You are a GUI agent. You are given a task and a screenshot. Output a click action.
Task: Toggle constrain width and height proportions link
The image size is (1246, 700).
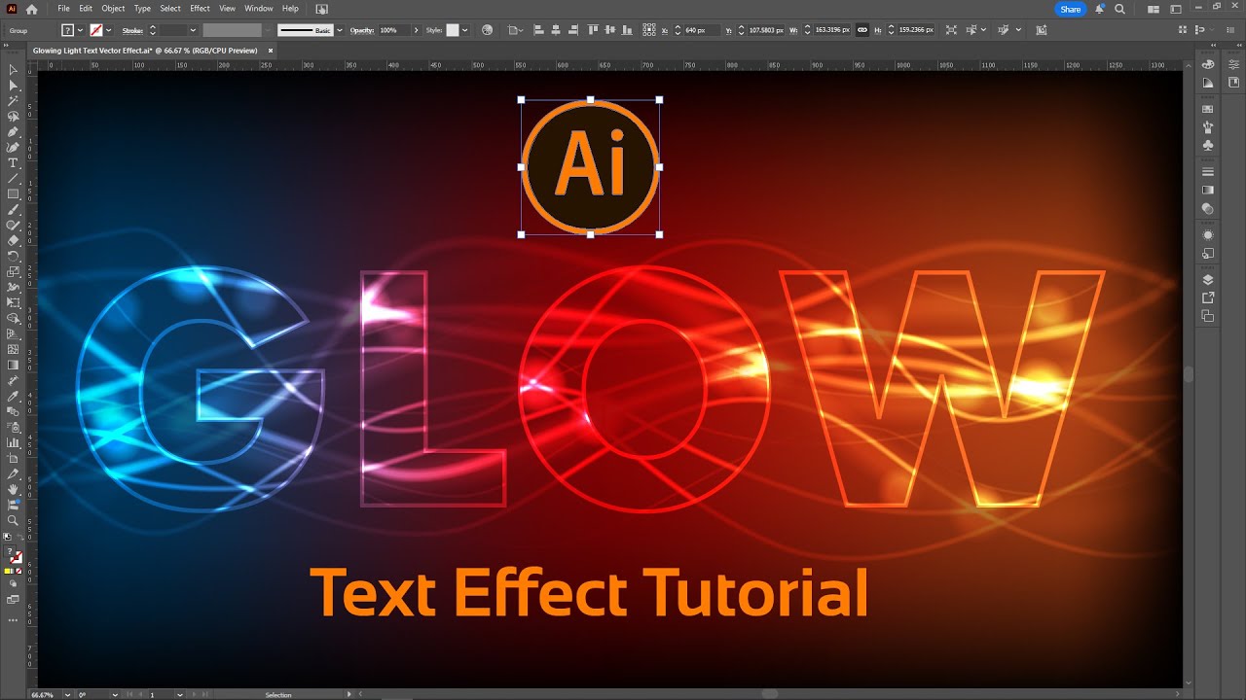pyautogui.click(x=861, y=30)
